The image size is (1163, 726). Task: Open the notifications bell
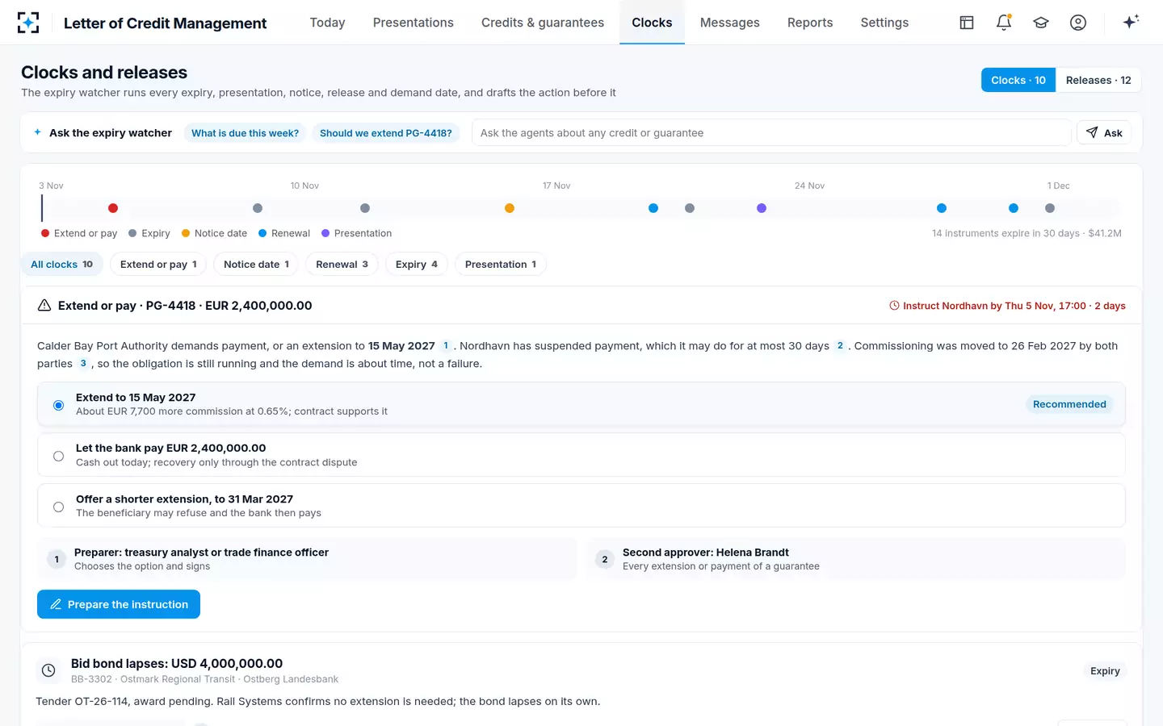(1004, 23)
